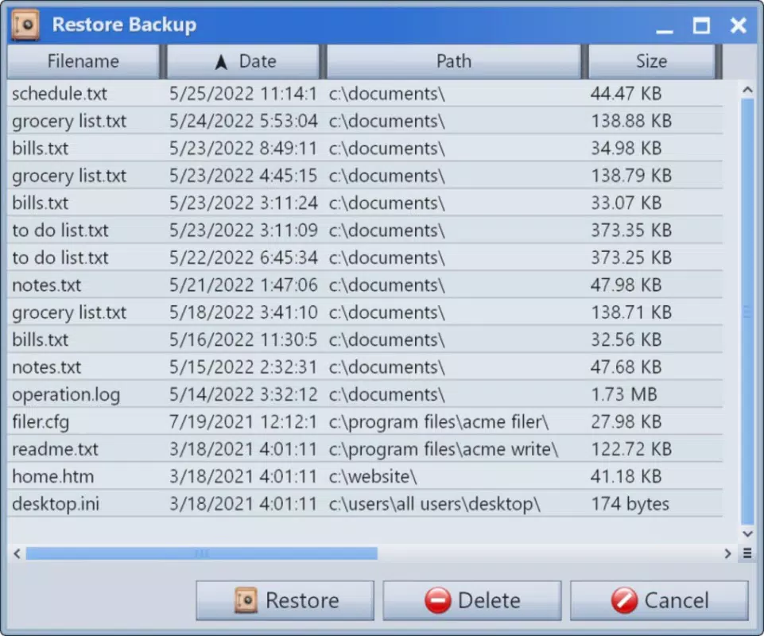The image size is (764, 636).
Task: Close the Restore Backup window
Action: [x=739, y=25]
